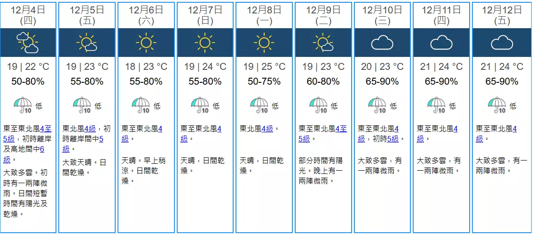The width and height of the screenshot is (533, 235).
Task: Click the cloudy icon for 12月10日
Action: (x=382, y=43)
